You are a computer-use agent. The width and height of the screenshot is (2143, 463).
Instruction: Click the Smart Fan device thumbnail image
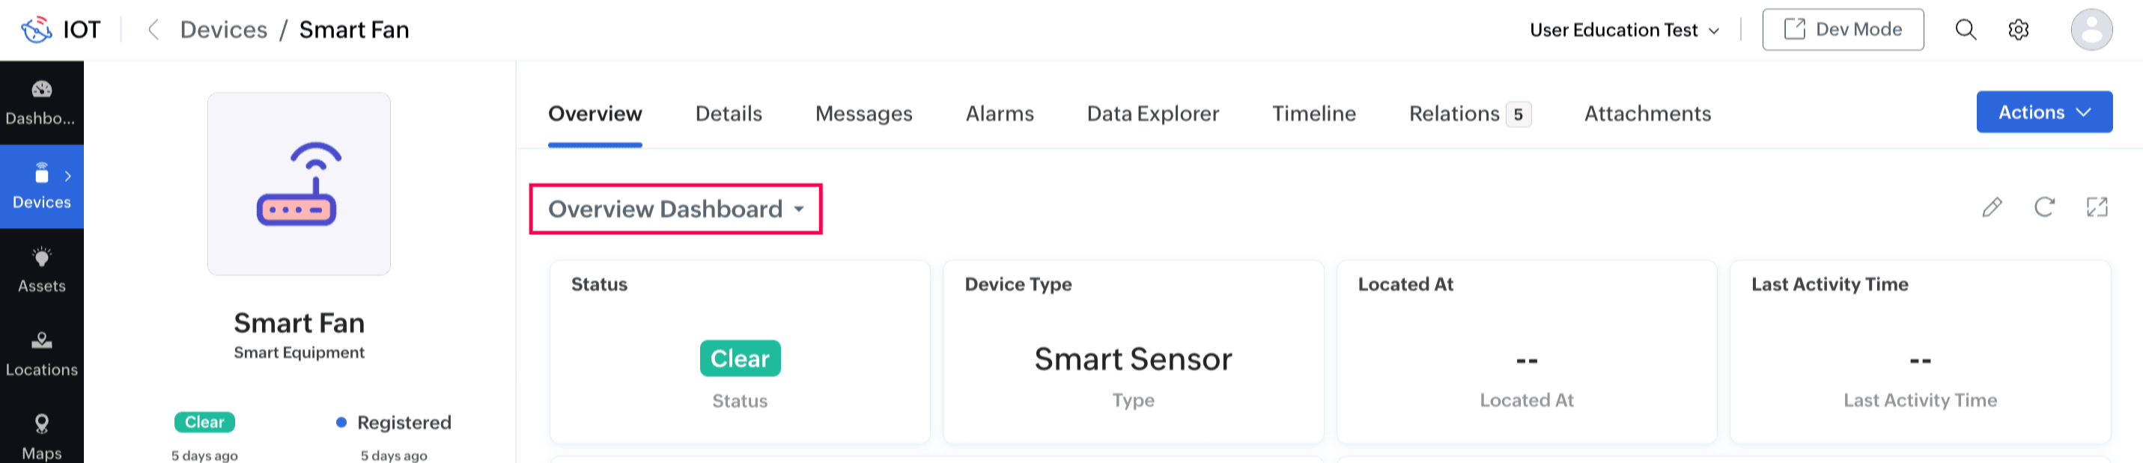[x=299, y=184]
